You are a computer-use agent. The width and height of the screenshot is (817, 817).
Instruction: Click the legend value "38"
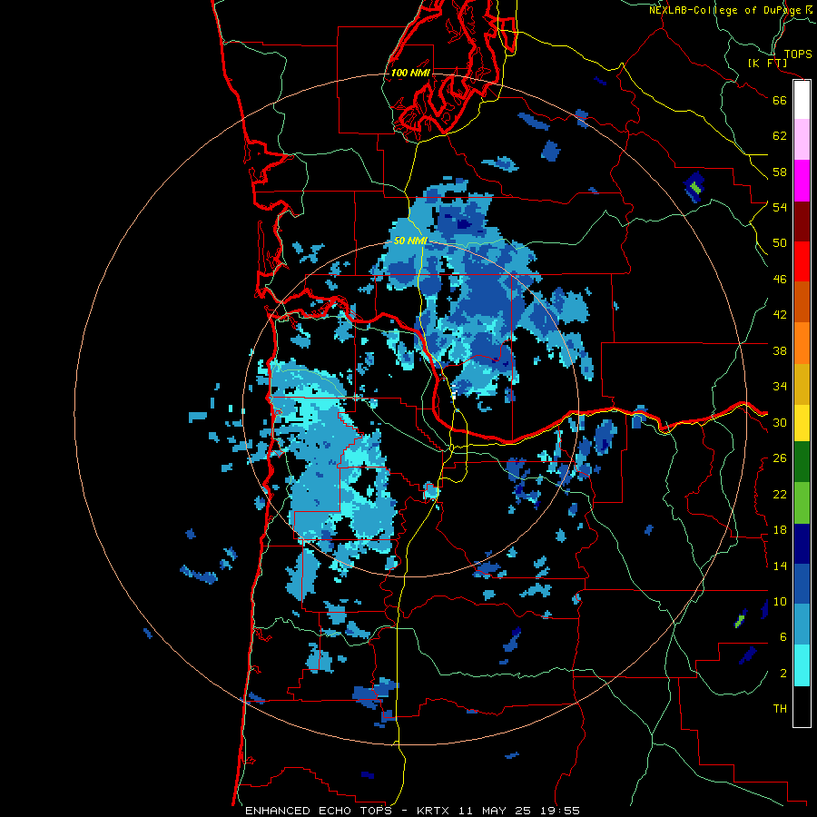click(780, 350)
